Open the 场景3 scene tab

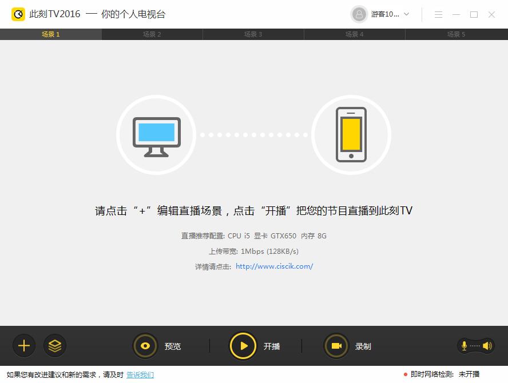pos(253,34)
